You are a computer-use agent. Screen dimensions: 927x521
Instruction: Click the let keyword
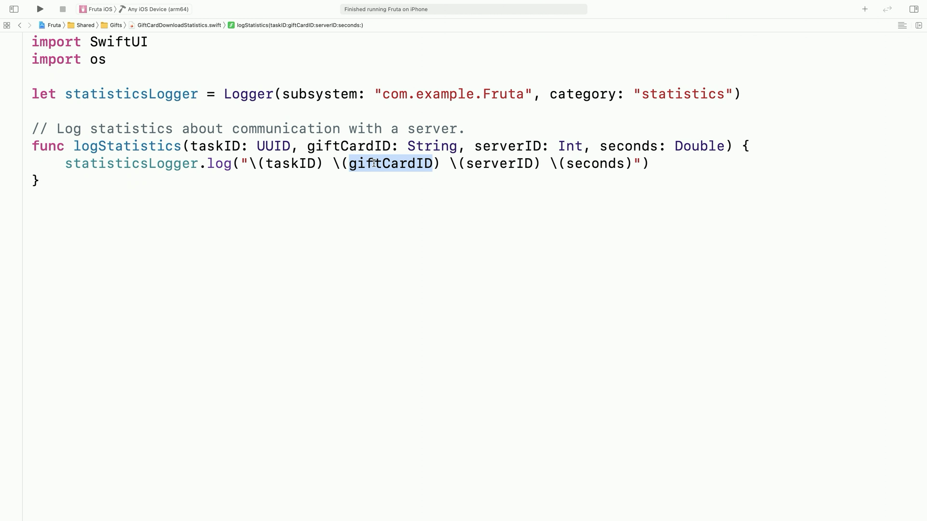tap(44, 94)
